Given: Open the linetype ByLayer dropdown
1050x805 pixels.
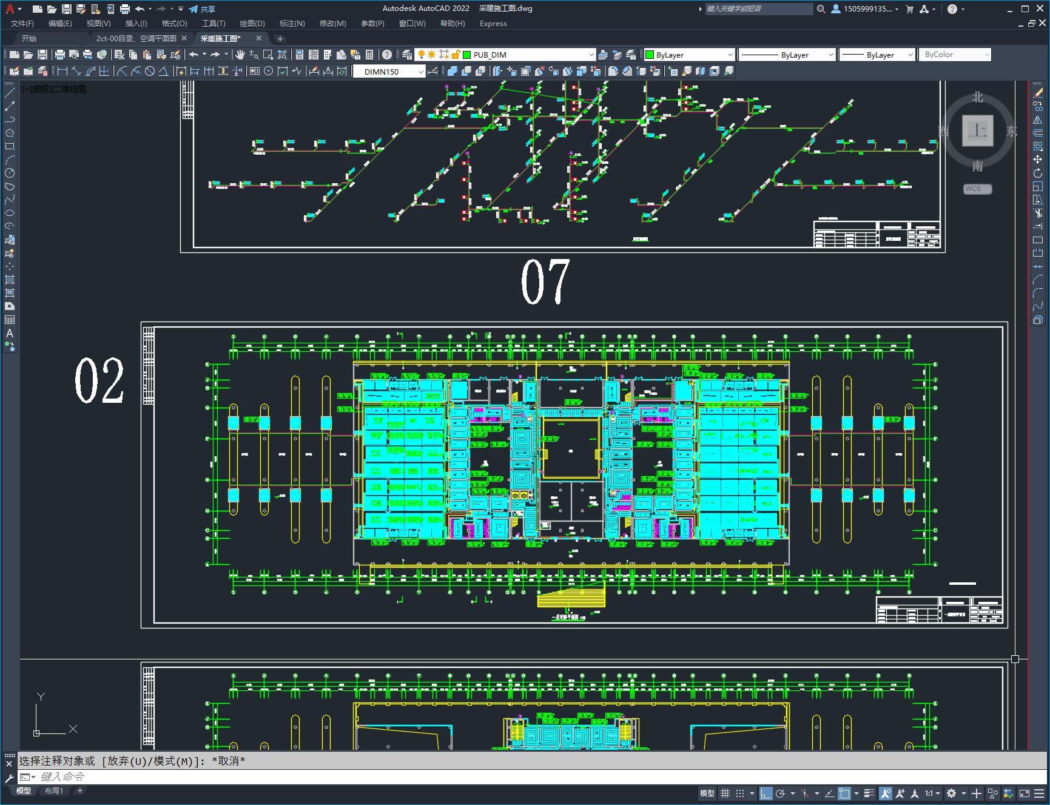Looking at the screenshot, I should 787,55.
